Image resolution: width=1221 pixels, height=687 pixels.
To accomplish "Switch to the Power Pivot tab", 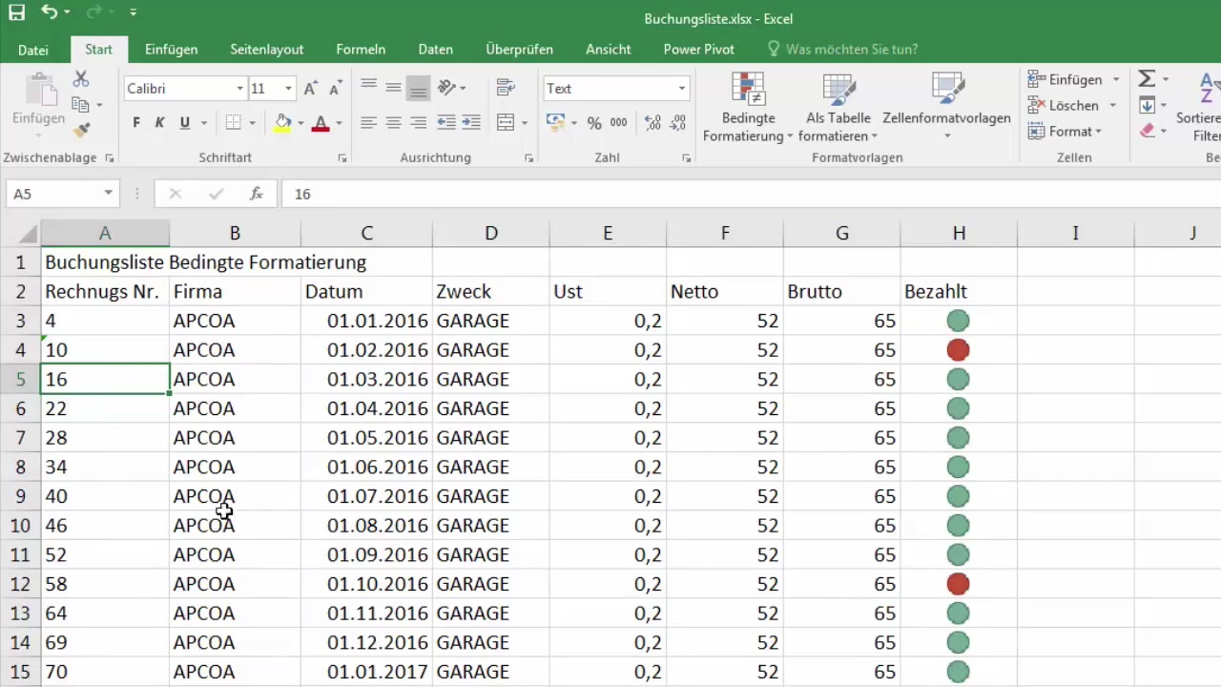I will coord(699,50).
